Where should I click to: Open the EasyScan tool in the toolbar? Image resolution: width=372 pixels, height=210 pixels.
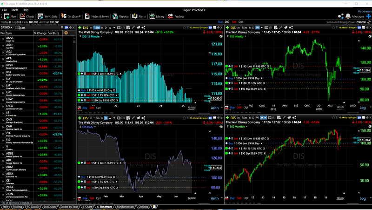(x=71, y=16)
